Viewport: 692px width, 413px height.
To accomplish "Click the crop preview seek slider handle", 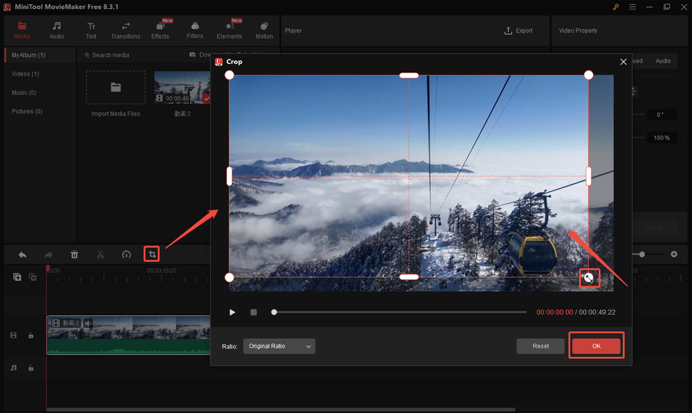I will pos(274,312).
